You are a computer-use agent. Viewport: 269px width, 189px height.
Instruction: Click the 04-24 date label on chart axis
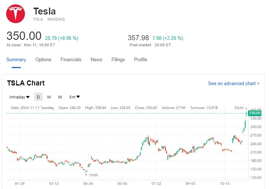(x=88, y=184)
